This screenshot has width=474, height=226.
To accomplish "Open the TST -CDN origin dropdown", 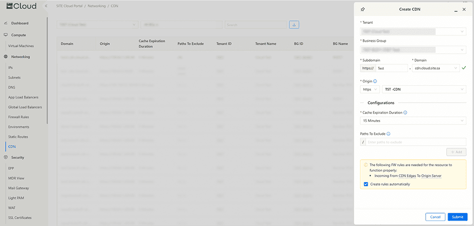I will 424,90.
